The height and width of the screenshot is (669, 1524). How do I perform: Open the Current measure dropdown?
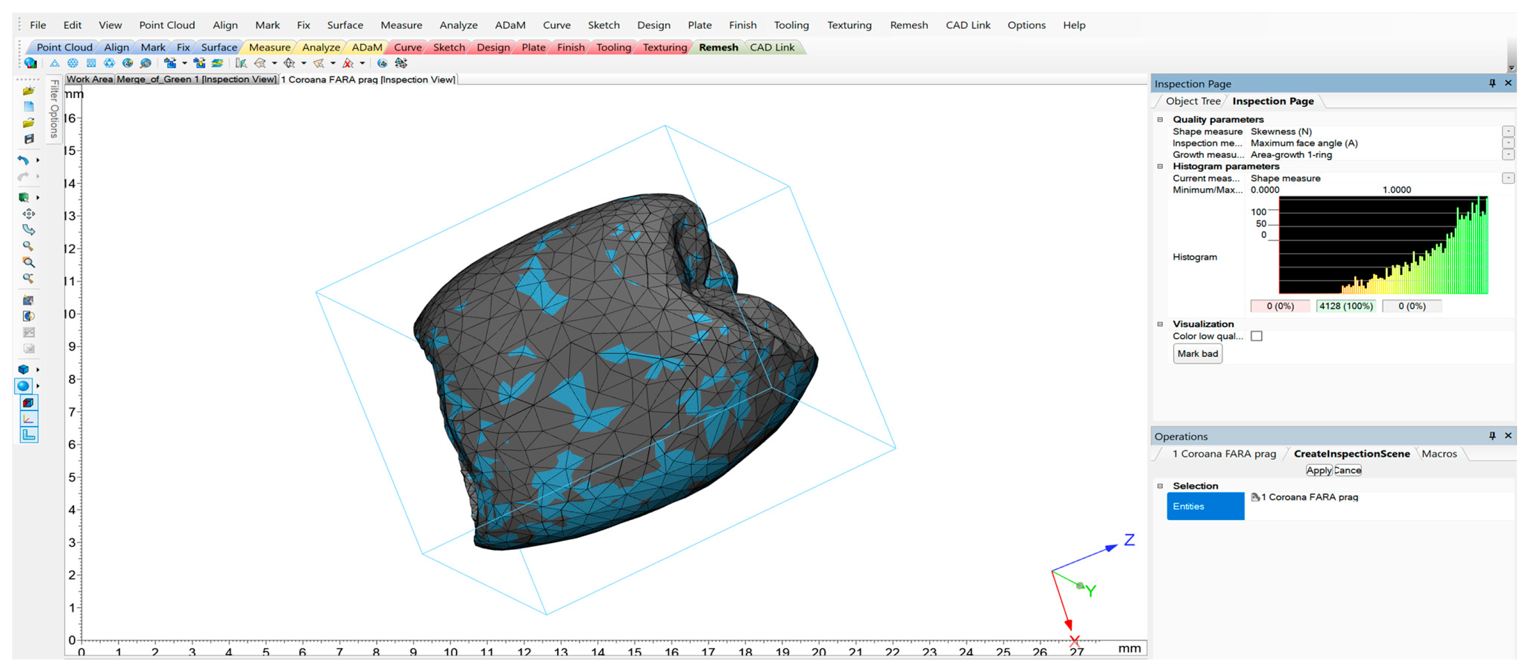(x=1508, y=178)
